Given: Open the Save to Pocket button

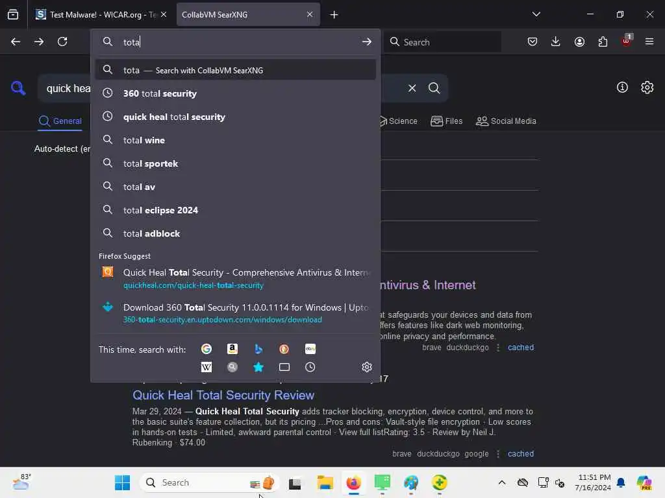Looking at the screenshot, I should (x=533, y=41).
